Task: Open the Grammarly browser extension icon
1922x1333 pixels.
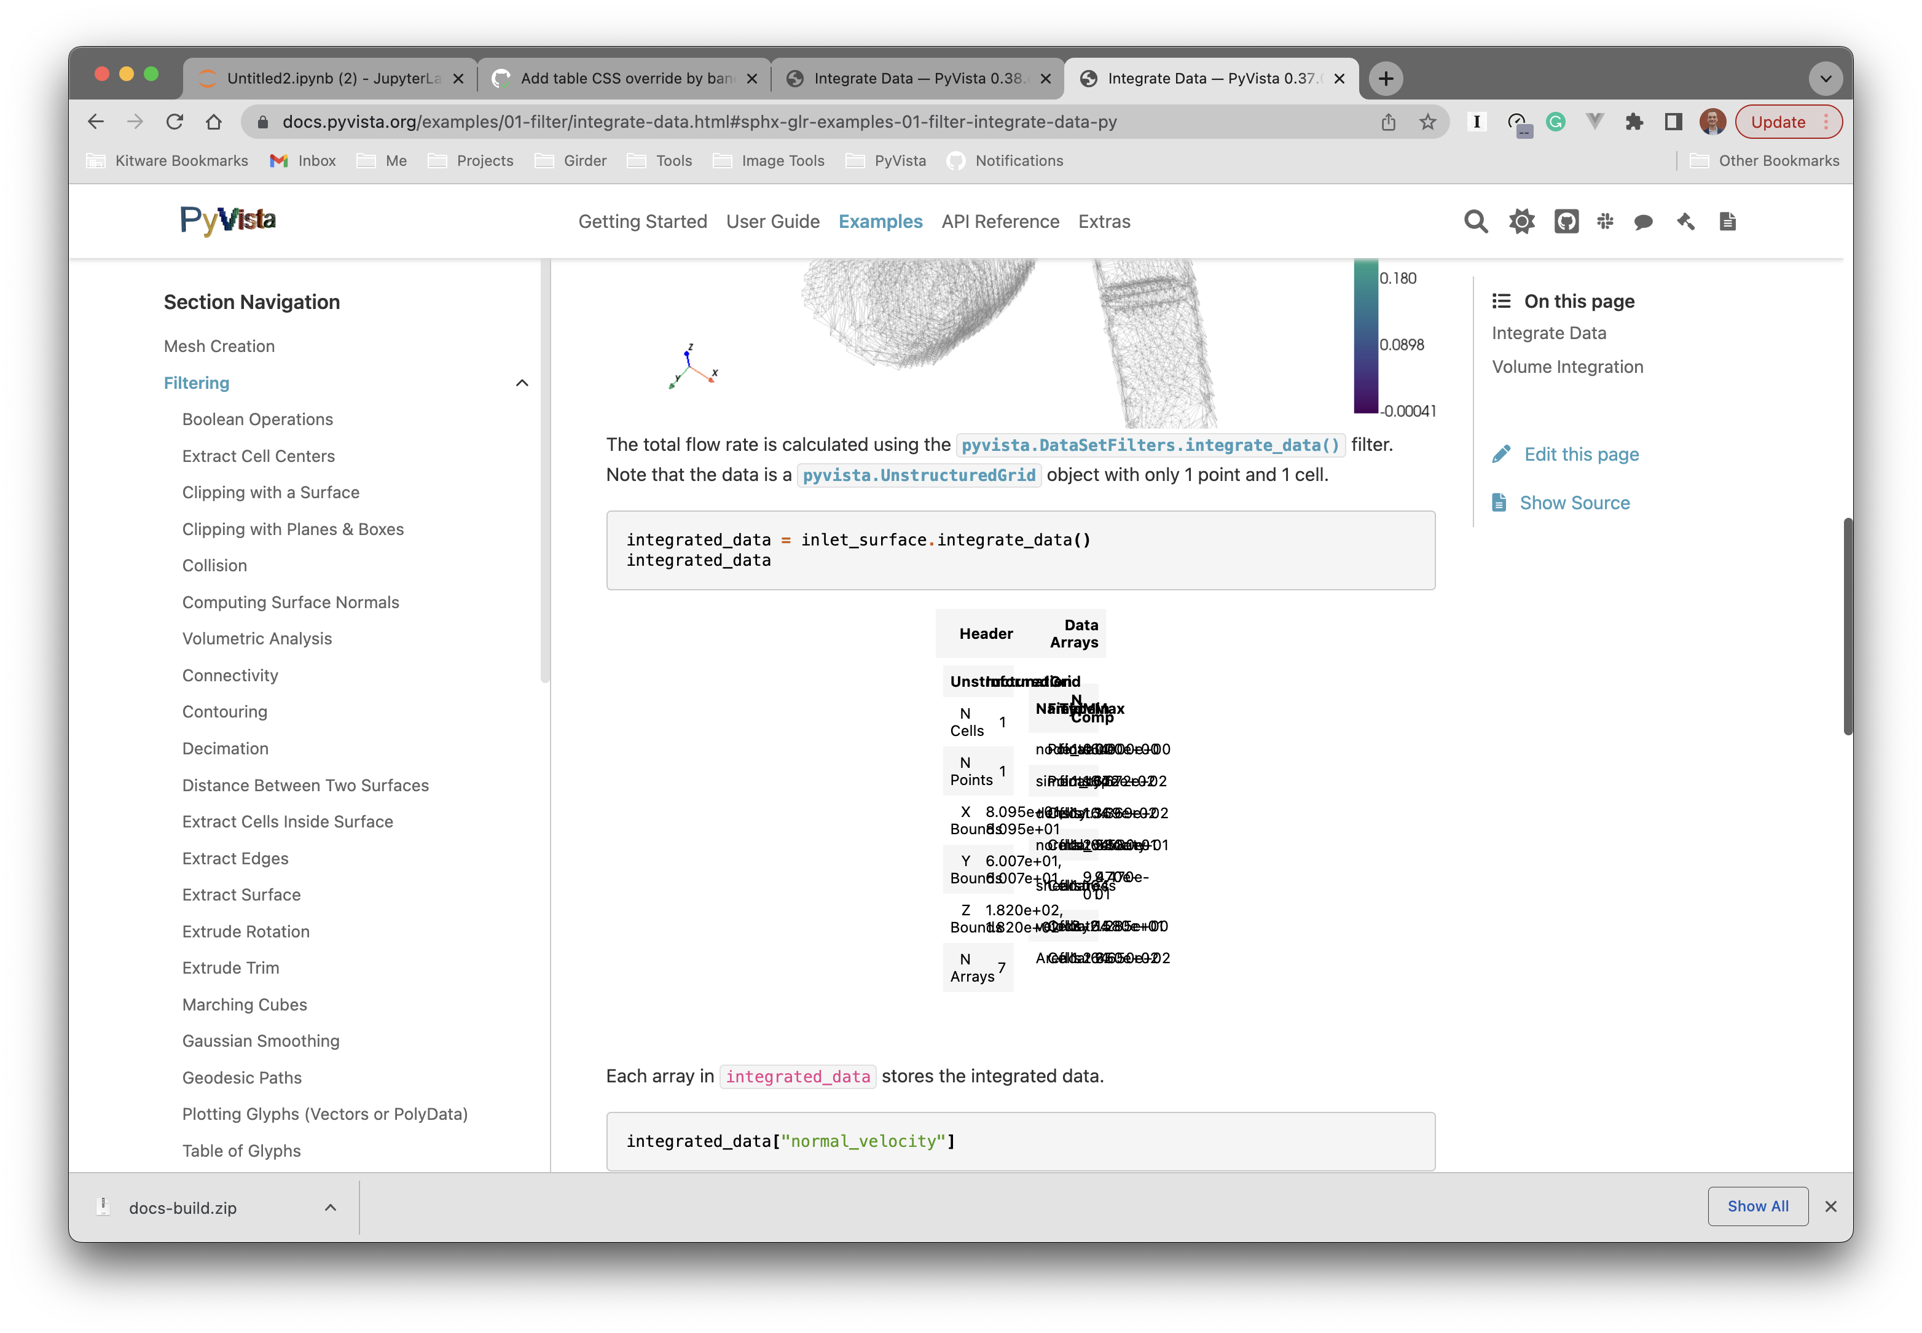Action: tap(1555, 121)
